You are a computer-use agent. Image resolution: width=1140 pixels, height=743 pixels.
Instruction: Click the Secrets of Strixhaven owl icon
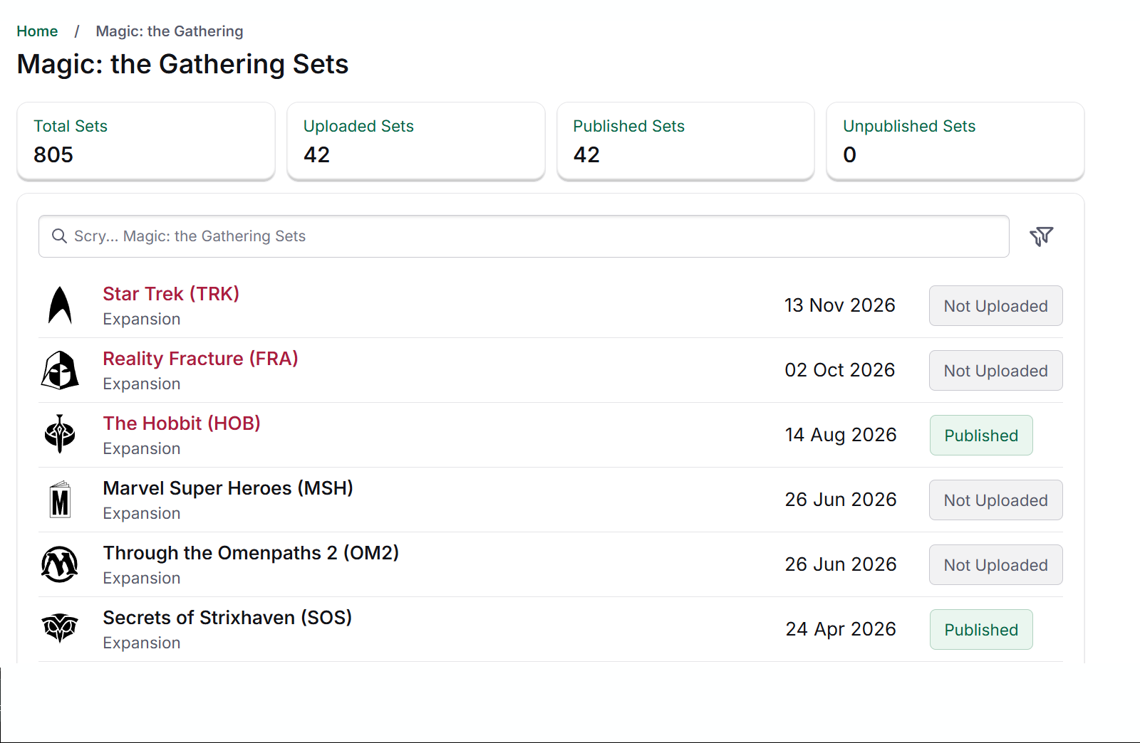(60, 628)
